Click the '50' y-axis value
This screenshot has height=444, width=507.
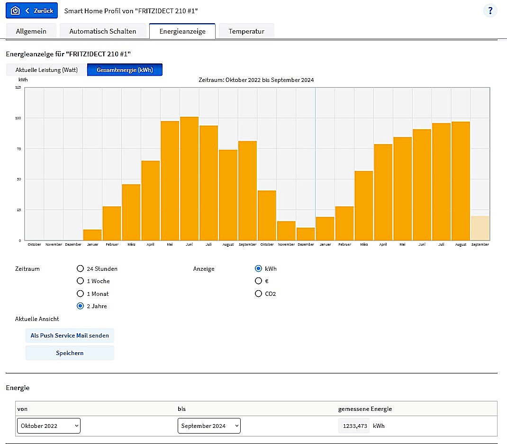click(x=19, y=179)
